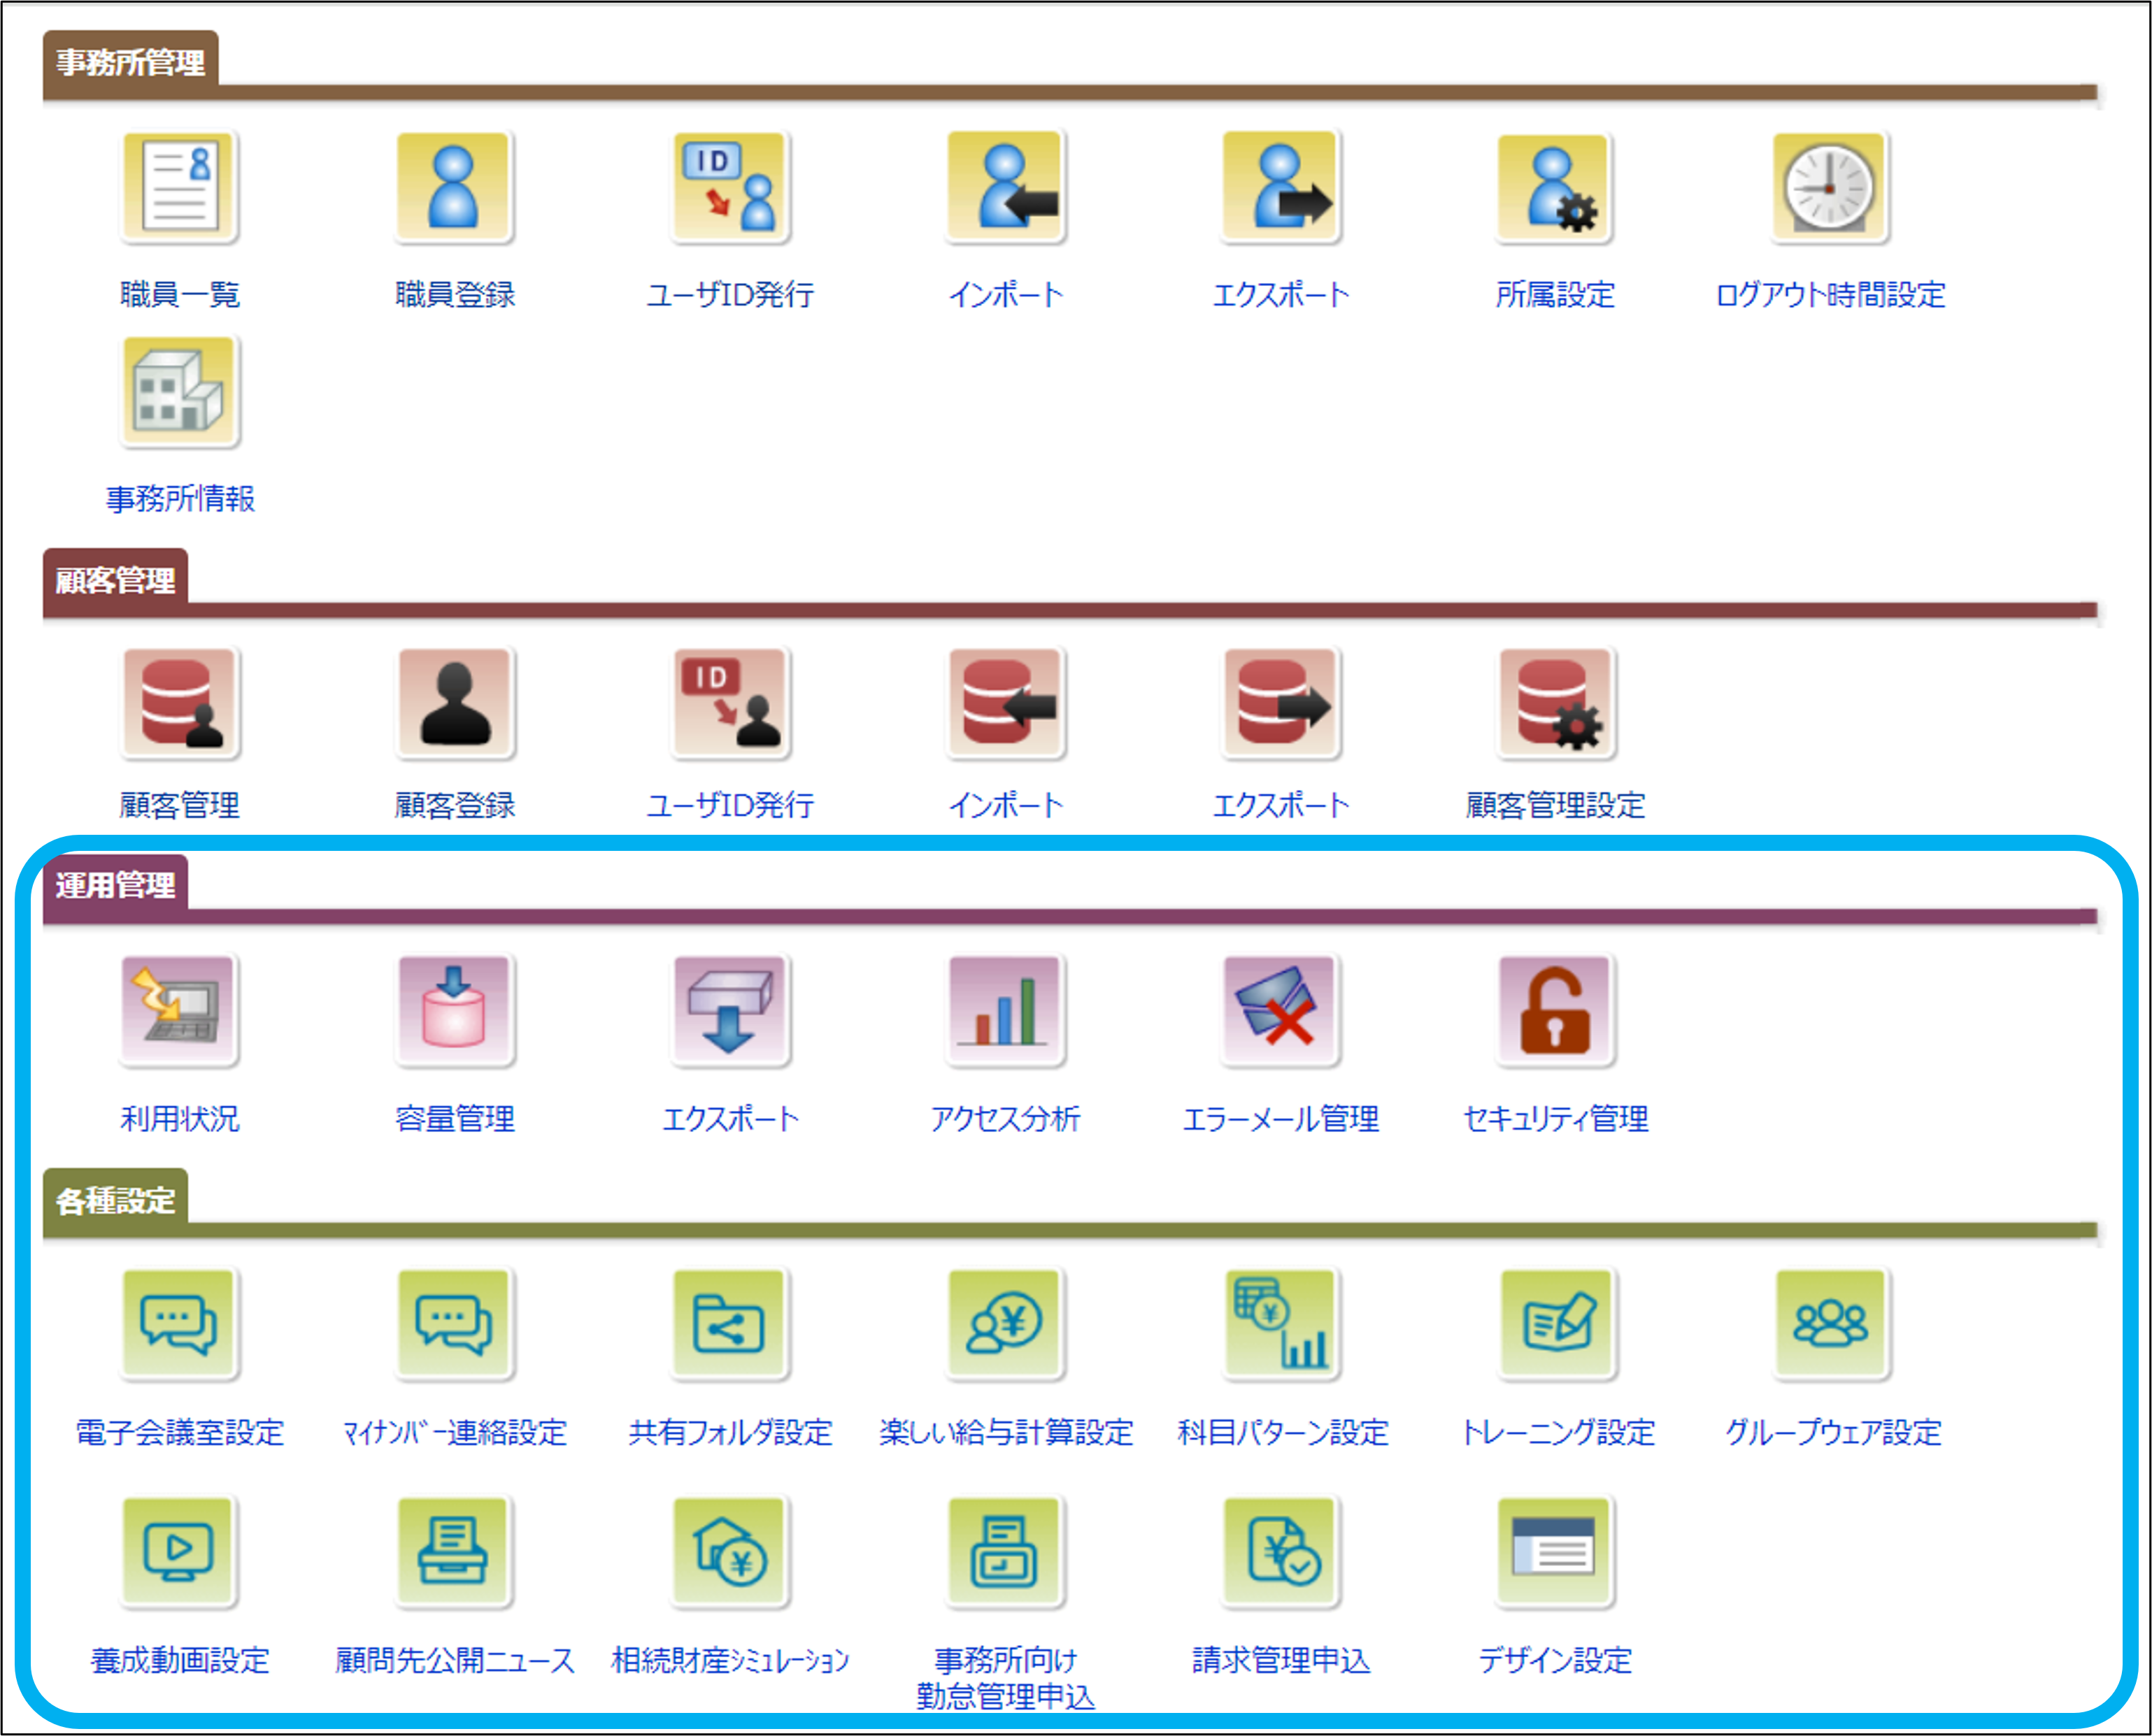Open the グループウェア設定 people icon

(1830, 1324)
